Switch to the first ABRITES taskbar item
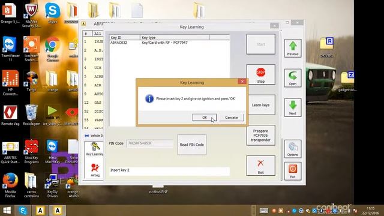 (x=40, y=211)
